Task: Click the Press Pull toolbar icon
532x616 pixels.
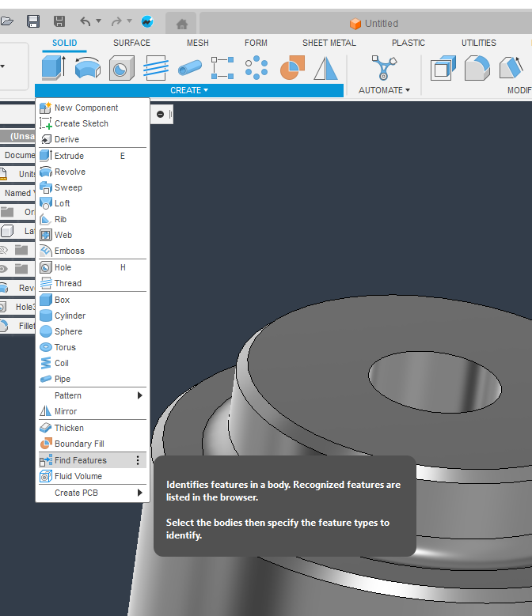Action: coord(443,68)
